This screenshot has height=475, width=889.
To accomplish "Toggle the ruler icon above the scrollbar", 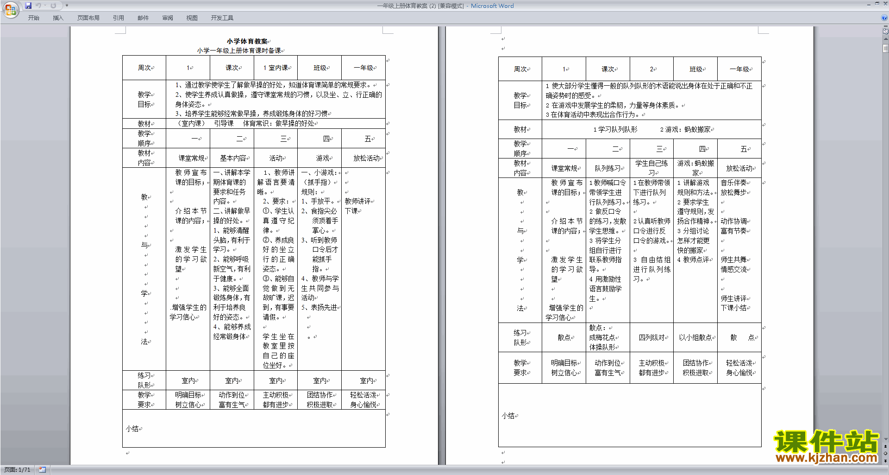I will 885,32.
